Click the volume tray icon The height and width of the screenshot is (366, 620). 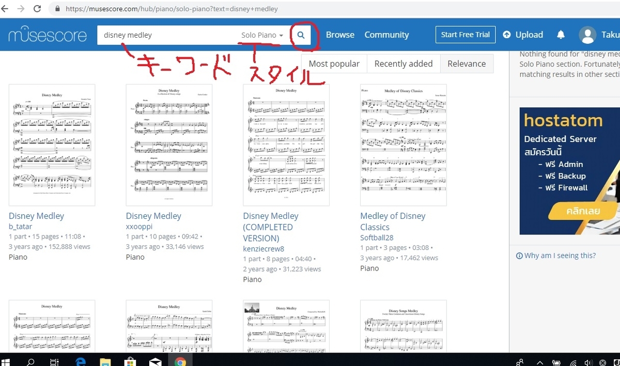588,362
